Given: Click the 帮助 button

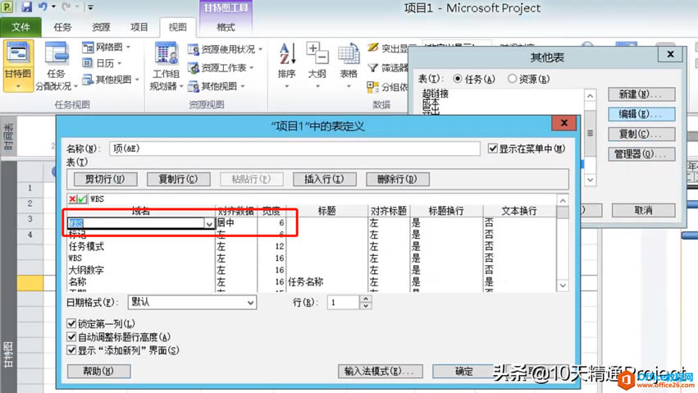Looking at the screenshot, I should [98, 371].
